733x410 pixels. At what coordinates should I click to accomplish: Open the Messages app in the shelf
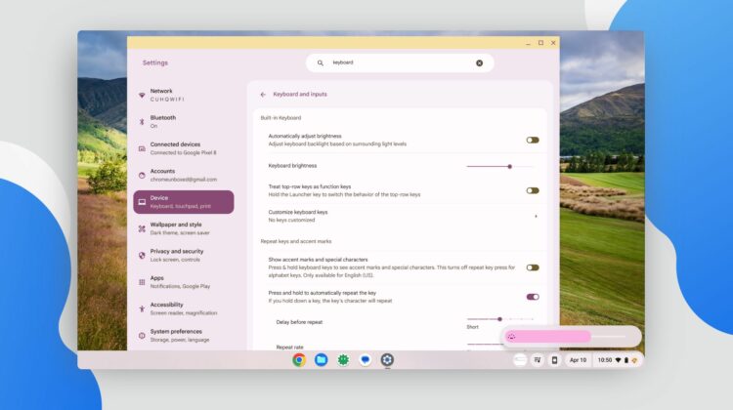pyautogui.click(x=366, y=360)
